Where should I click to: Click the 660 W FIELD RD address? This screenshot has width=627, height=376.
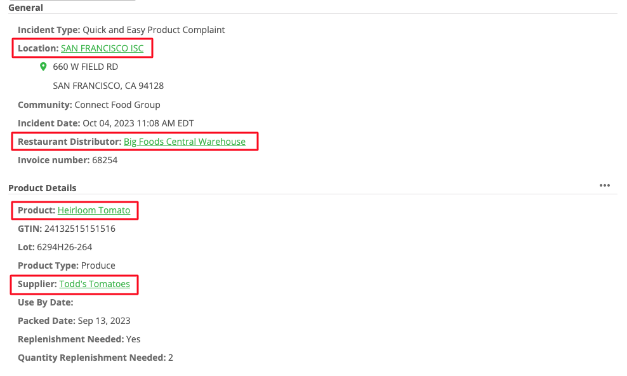click(x=85, y=67)
